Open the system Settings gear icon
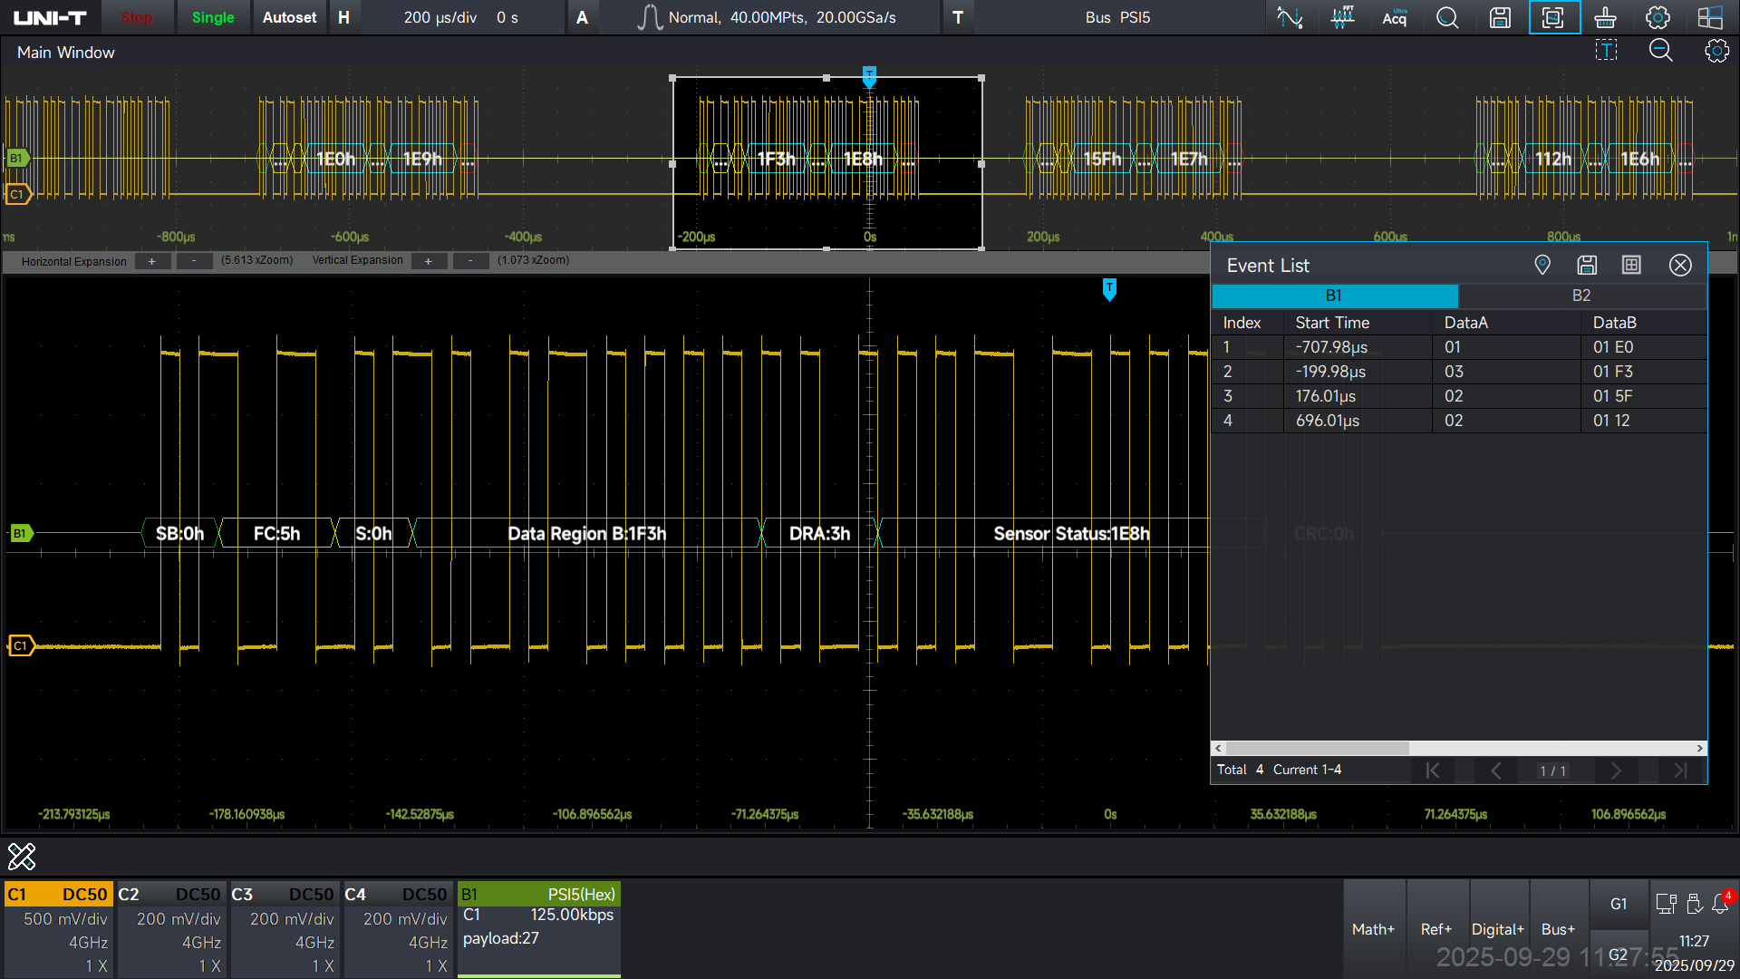 [x=1658, y=17]
